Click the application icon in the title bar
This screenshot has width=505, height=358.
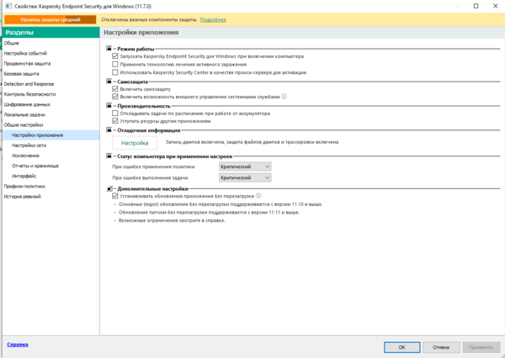(x=8, y=6)
